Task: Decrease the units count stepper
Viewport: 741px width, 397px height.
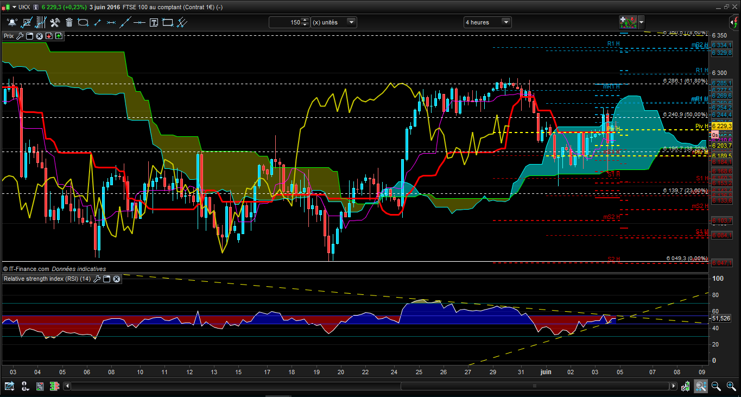Action: (x=305, y=24)
